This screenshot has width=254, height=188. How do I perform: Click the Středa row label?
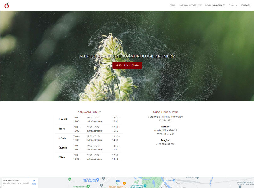(x=62, y=138)
